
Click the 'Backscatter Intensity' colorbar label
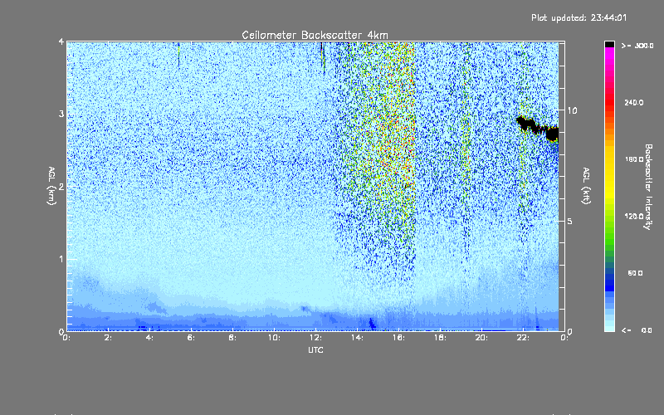[648, 187]
